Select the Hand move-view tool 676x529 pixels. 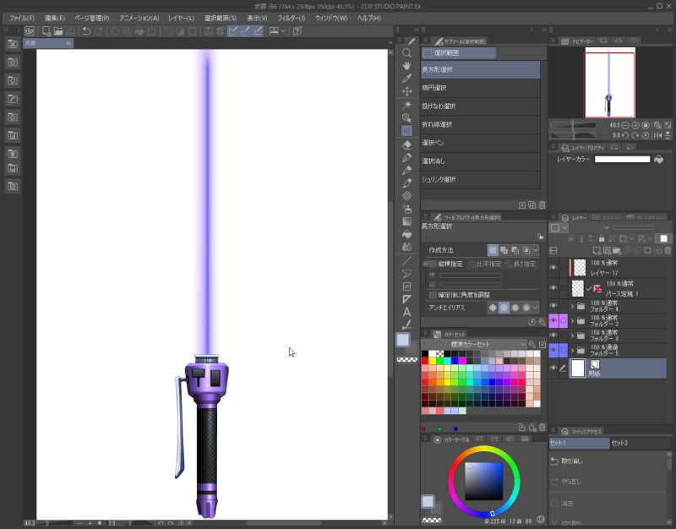(x=406, y=66)
